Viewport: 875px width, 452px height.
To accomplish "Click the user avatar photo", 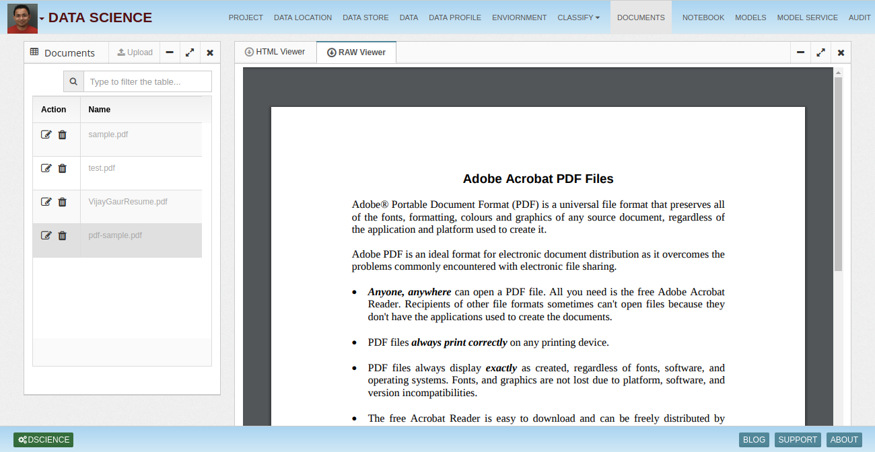I will tap(22, 17).
